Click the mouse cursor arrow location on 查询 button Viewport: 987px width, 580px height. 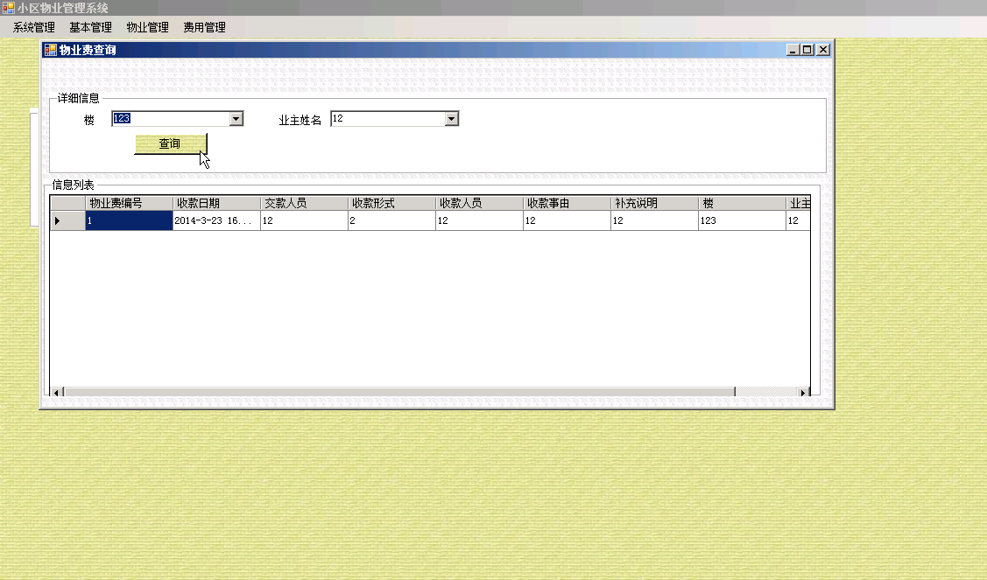click(202, 156)
